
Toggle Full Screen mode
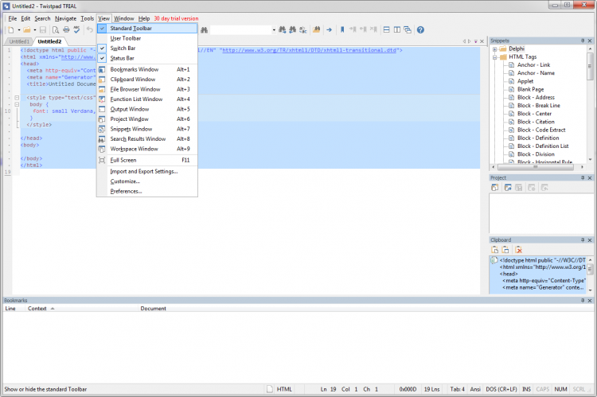[147, 160]
